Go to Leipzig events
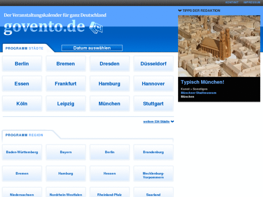 click(65, 104)
